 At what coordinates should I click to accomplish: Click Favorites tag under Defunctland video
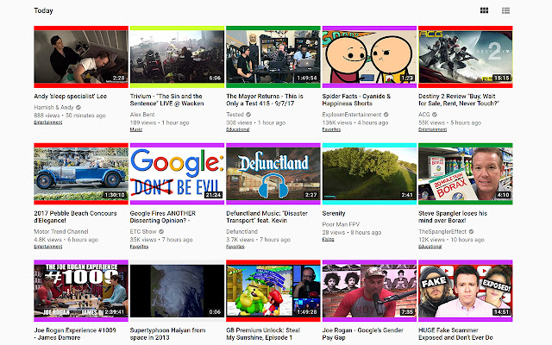(x=235, y=247)
